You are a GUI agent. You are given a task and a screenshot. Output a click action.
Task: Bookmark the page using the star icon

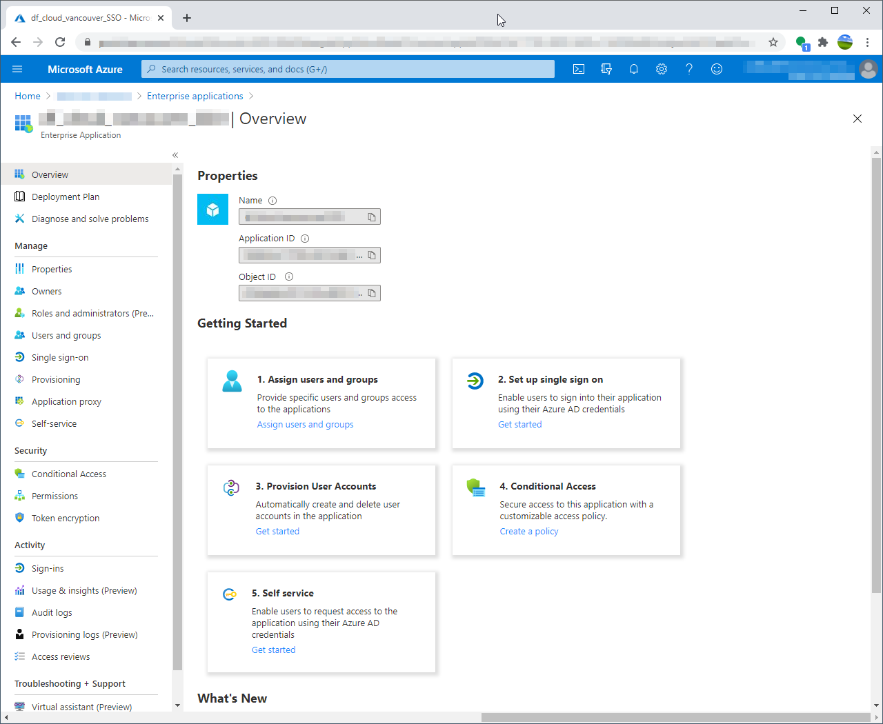tap(773, 41)
